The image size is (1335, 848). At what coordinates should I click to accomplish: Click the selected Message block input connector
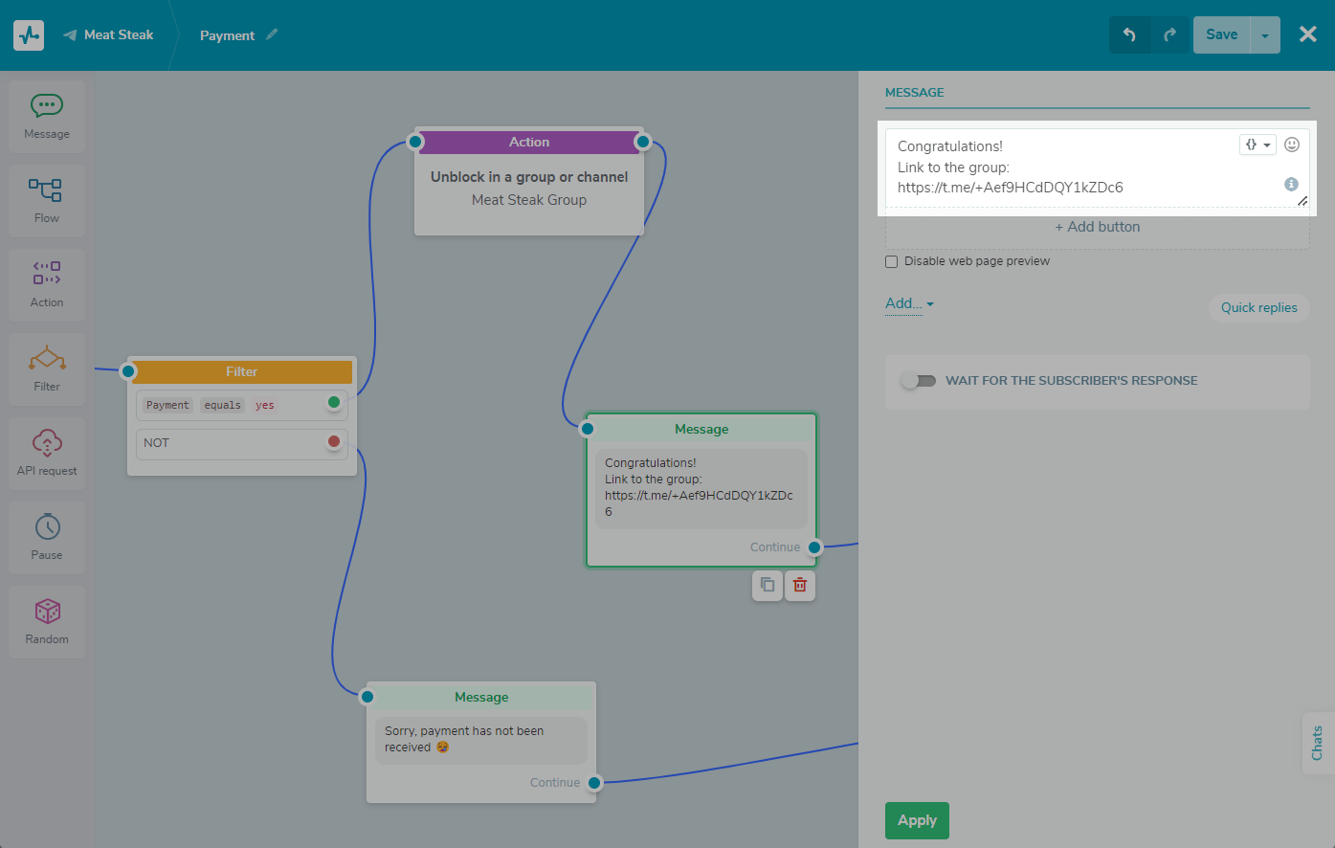pyautogui.click(x=588, y=429)
